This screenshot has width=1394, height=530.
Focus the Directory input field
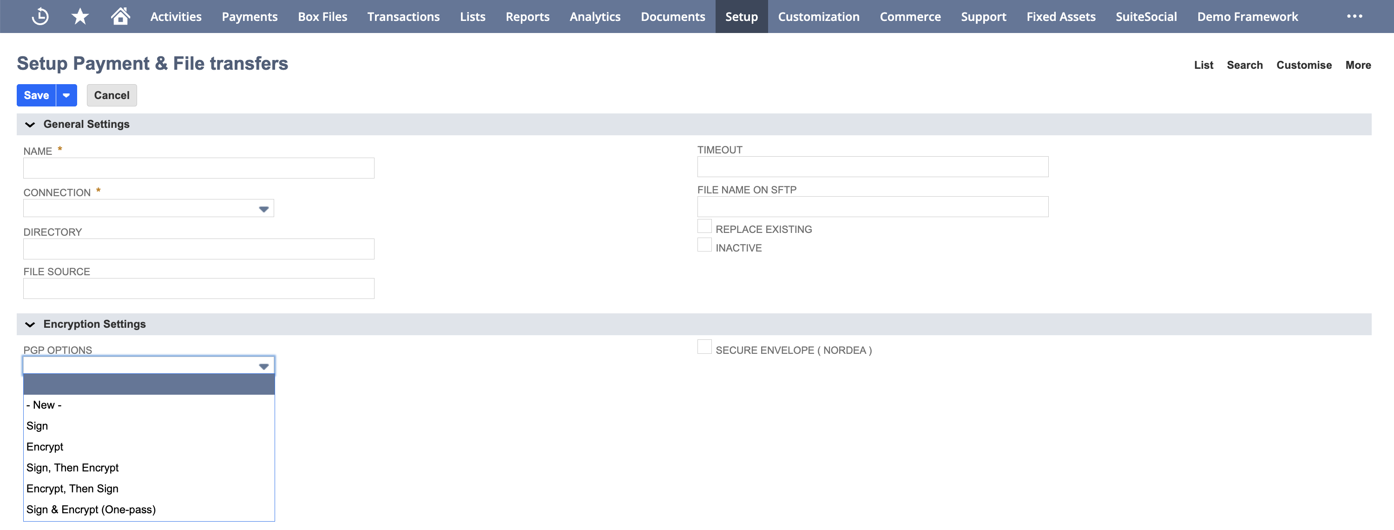(198, 249)
